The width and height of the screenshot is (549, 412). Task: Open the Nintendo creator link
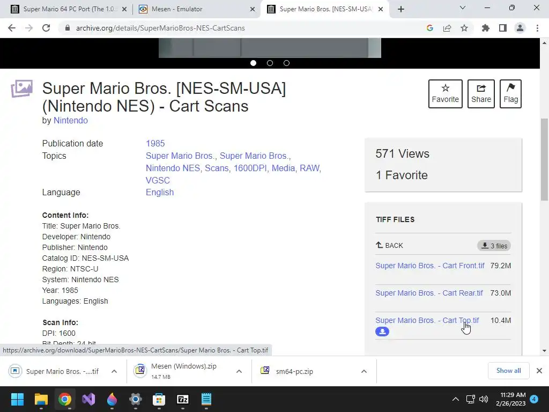70,121
